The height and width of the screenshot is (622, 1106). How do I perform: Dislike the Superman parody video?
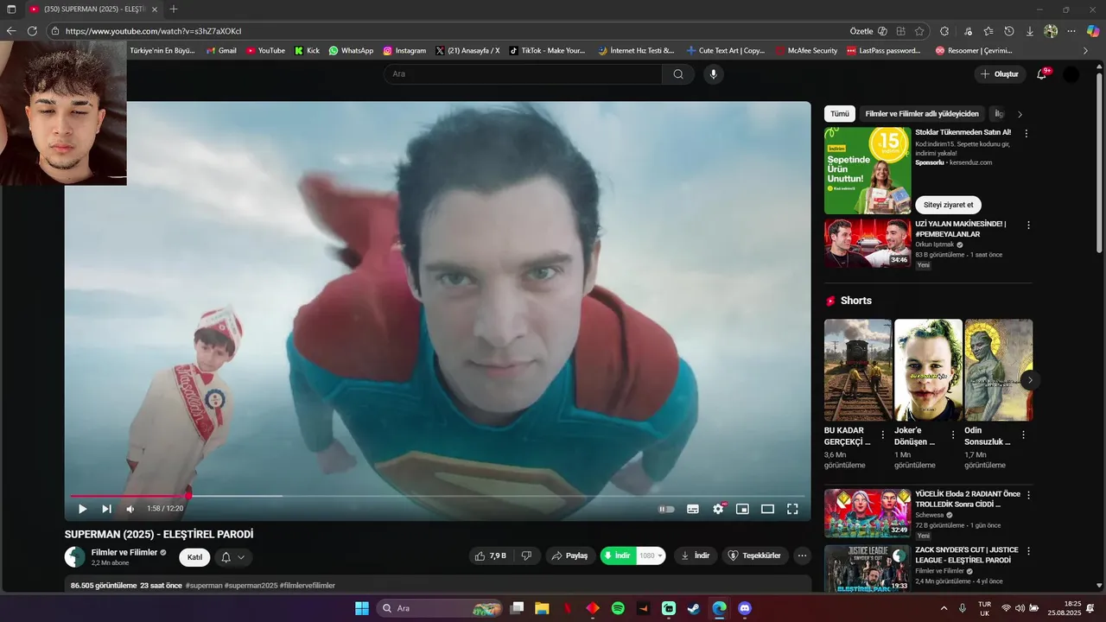click(x=526, y=555)
